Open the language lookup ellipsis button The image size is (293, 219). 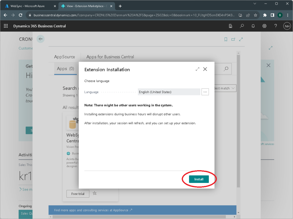click(x=205, y=92)
